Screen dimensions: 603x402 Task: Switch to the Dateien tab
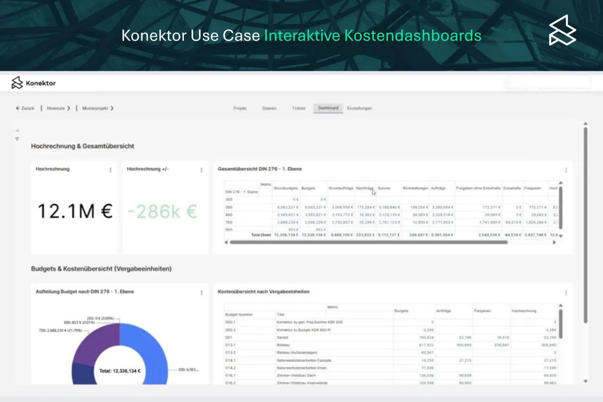[x=270, y=108]
